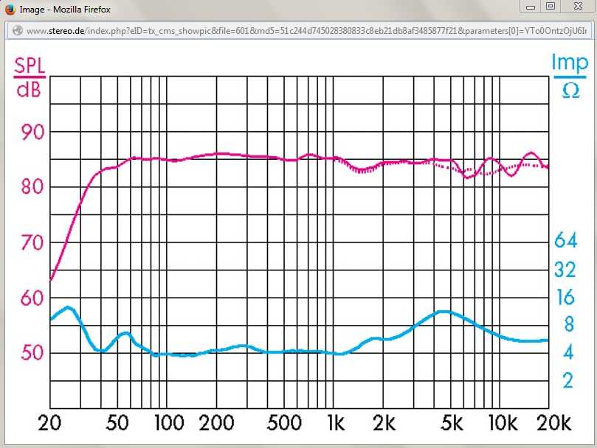Click the '80' dB scale value

[32, 186]
